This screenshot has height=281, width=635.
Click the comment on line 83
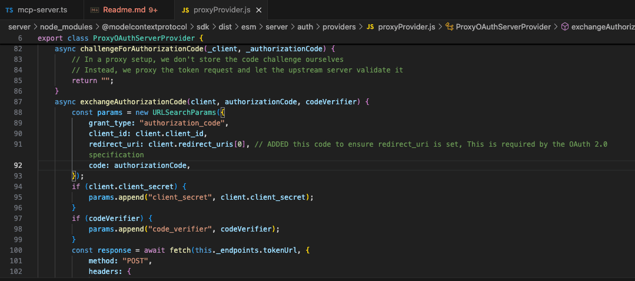(x=208, y=59)
